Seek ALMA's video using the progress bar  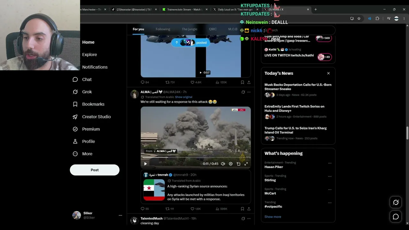tap(196, 157)
